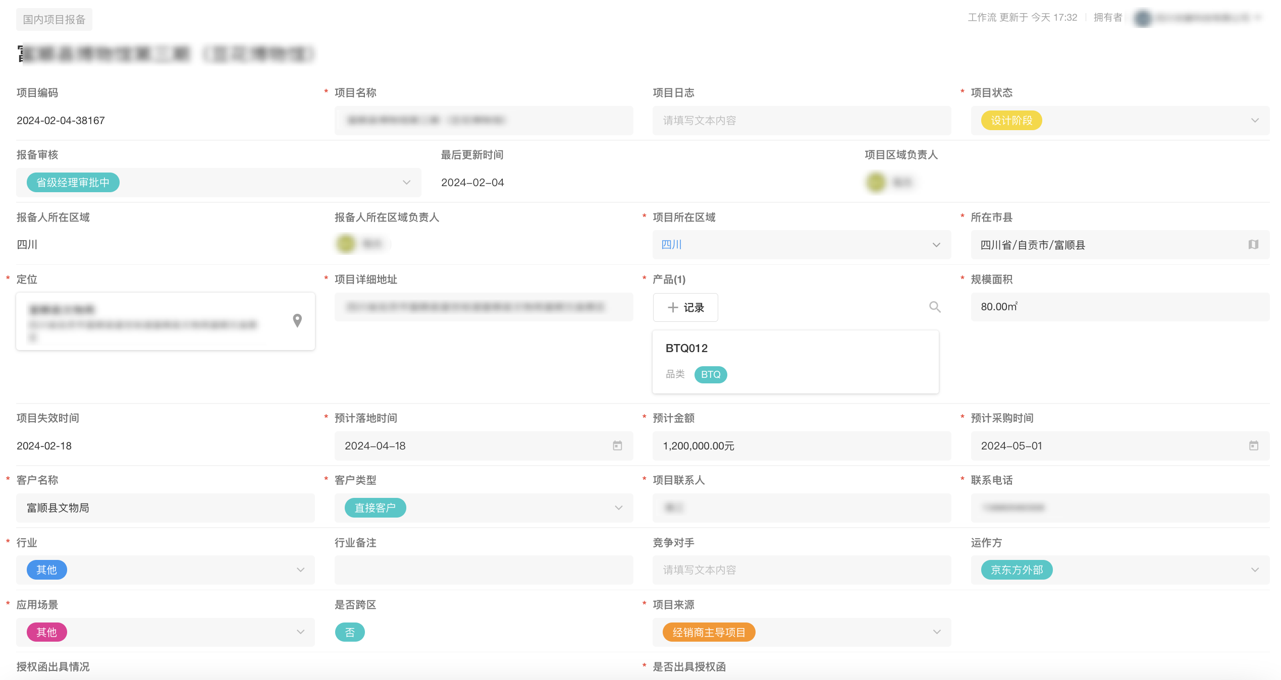The height and width of the screenshot is (680, 1281).
Task: Open calendar icon for 预计采购时间
Action: (x=1254, y=445)
